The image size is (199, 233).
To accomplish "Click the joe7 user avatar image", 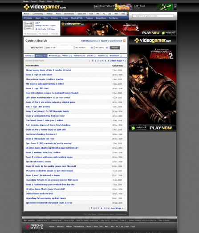I will tap(29, 26).
